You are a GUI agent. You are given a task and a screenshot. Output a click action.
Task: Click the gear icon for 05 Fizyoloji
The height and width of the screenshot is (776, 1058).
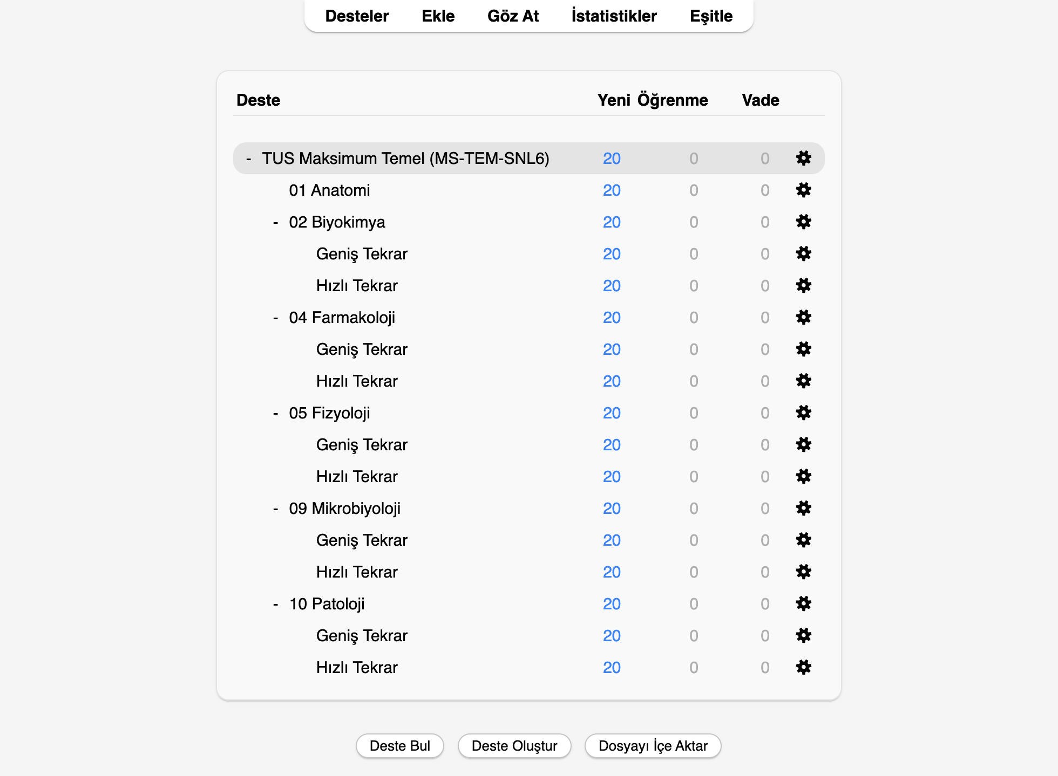803,413
